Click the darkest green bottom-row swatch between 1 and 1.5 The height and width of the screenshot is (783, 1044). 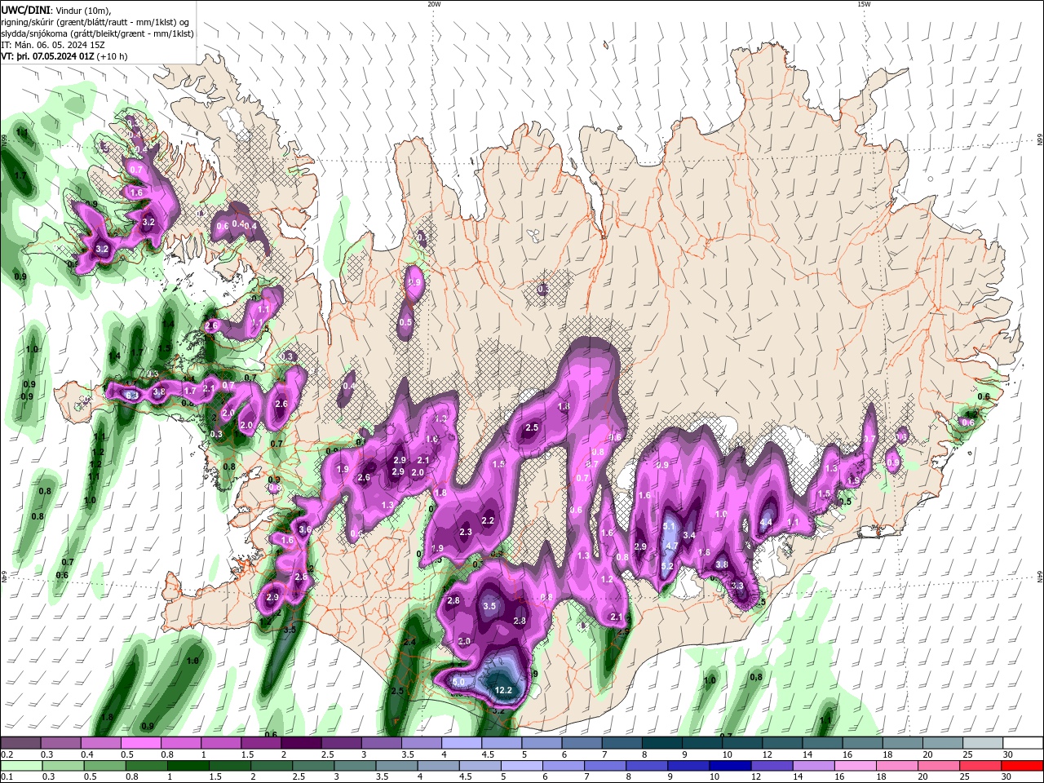coord(187,766)
